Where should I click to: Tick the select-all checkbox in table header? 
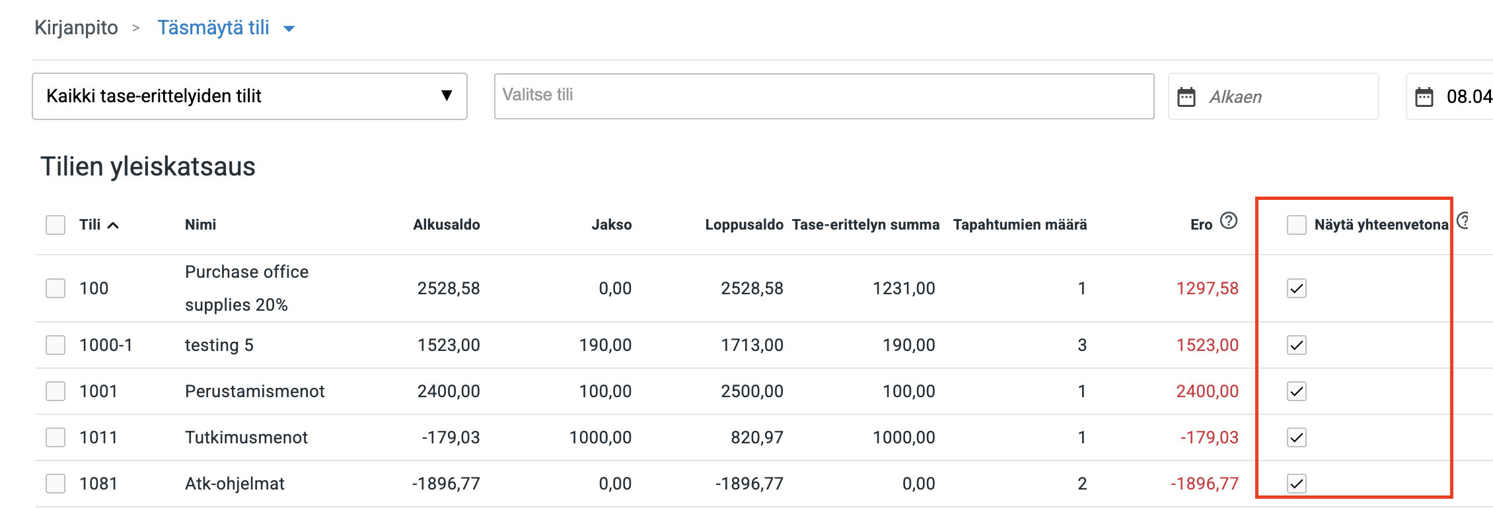point(55,225)
